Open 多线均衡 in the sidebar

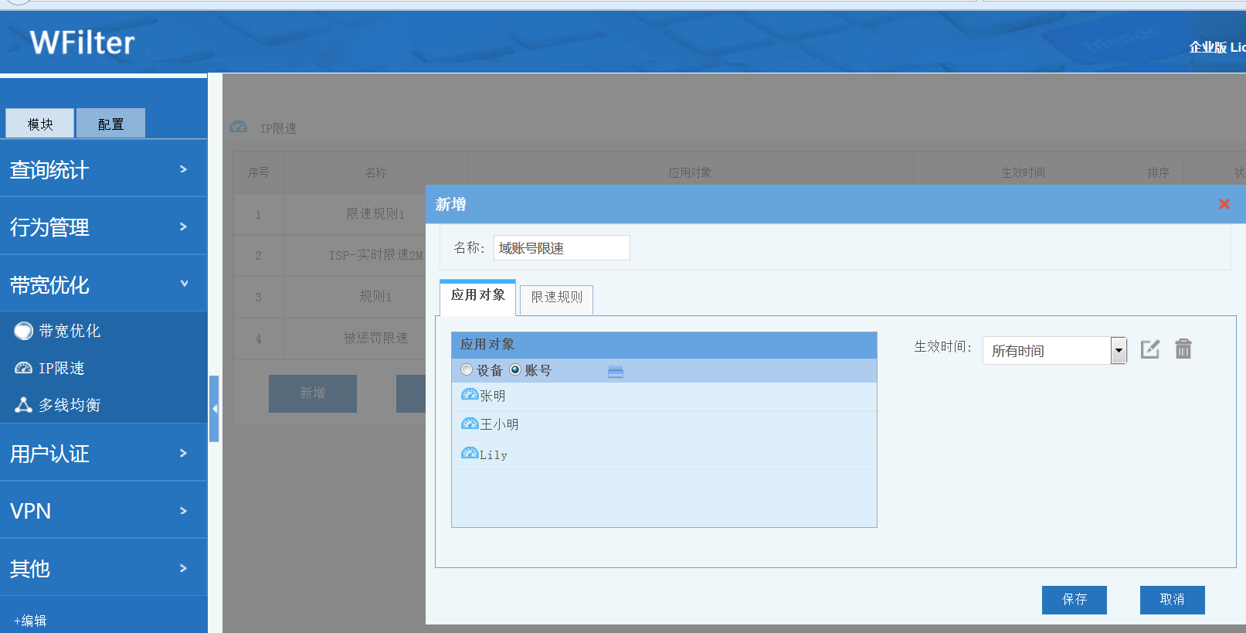tap(69, 405)
